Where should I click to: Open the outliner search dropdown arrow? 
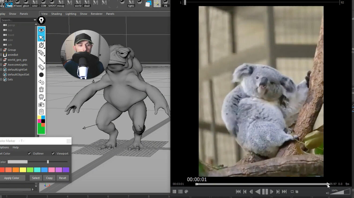point(35,20)
